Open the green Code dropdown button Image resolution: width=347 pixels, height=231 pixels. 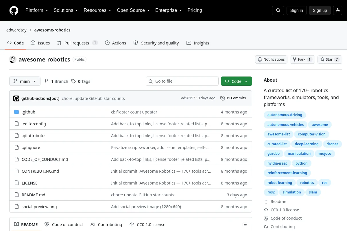coord(237,81)
